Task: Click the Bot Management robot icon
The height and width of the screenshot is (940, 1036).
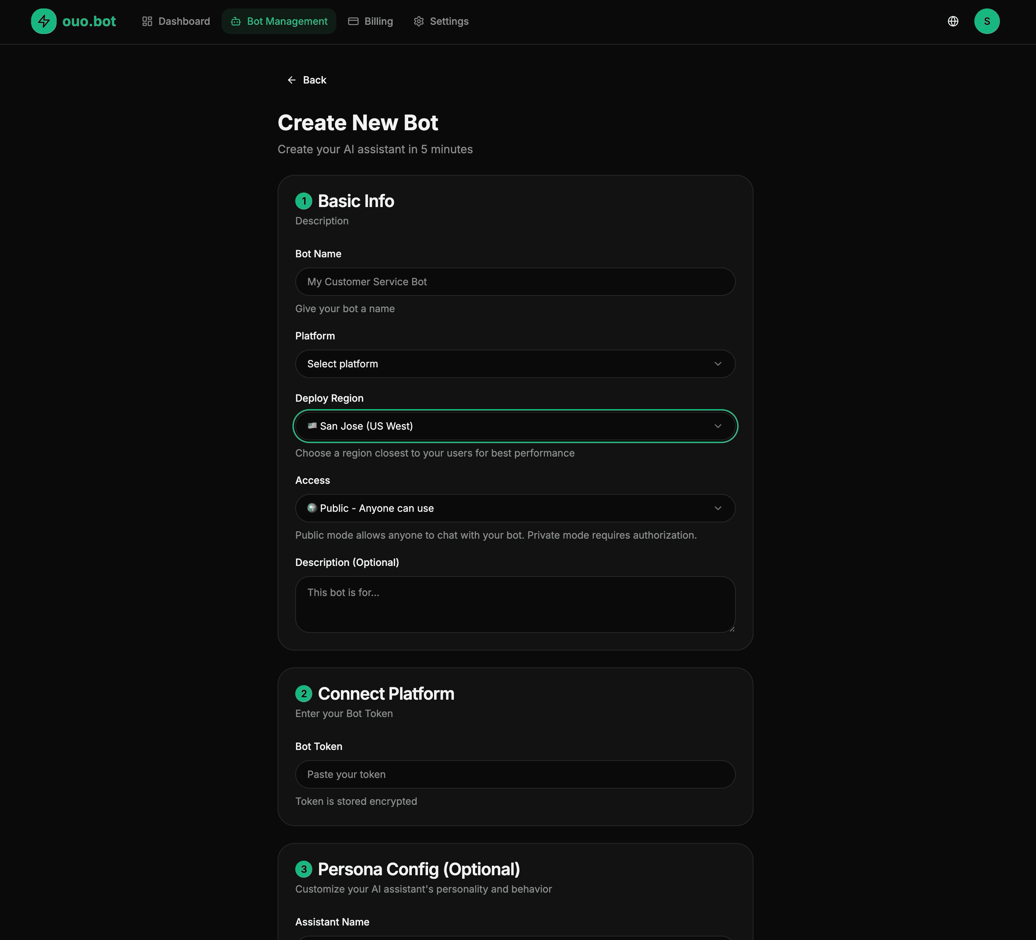Action: coord(236,21)
